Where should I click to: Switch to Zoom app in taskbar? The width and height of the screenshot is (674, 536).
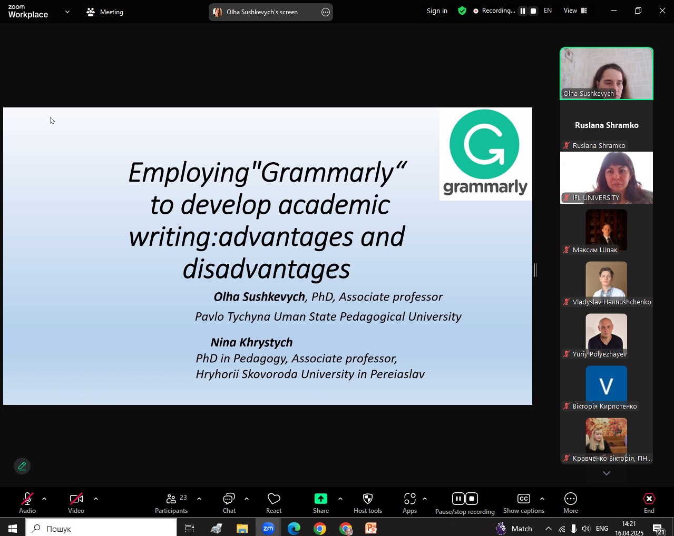[268, 528]
